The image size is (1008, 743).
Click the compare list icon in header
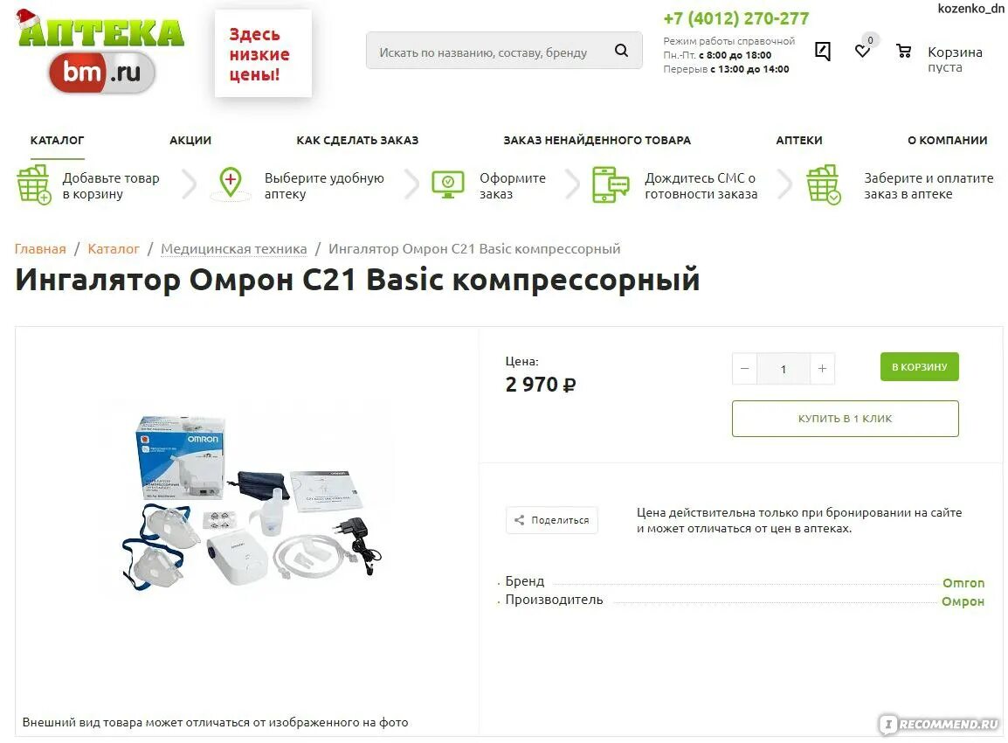coord(822,51)
